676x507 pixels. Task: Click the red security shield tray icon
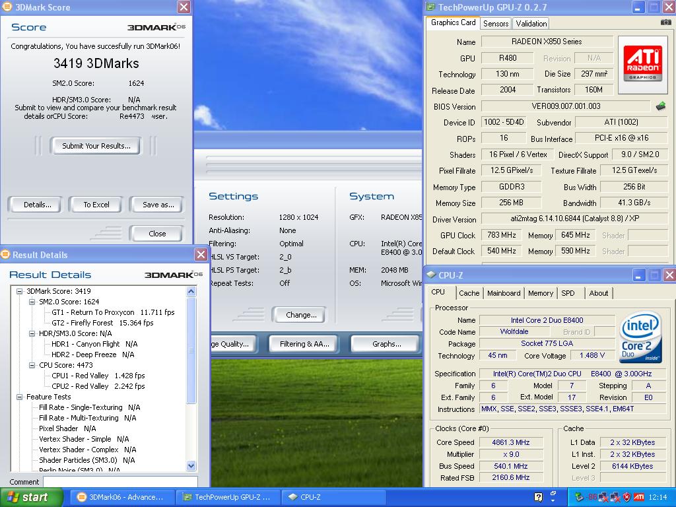(627, 497)
